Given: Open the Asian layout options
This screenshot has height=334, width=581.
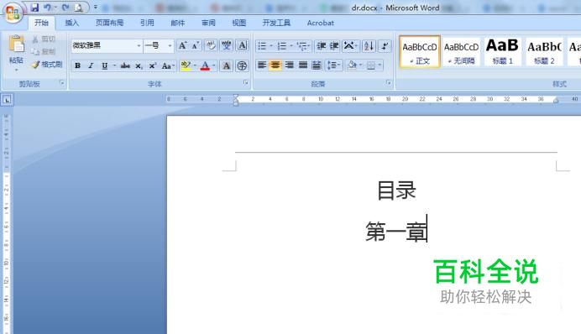Looking at the screenshot, I should (350, 46).
